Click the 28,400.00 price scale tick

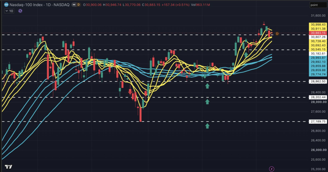point(318,92)
